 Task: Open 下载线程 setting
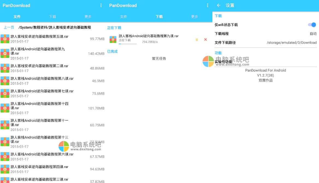tap(266, 34)
